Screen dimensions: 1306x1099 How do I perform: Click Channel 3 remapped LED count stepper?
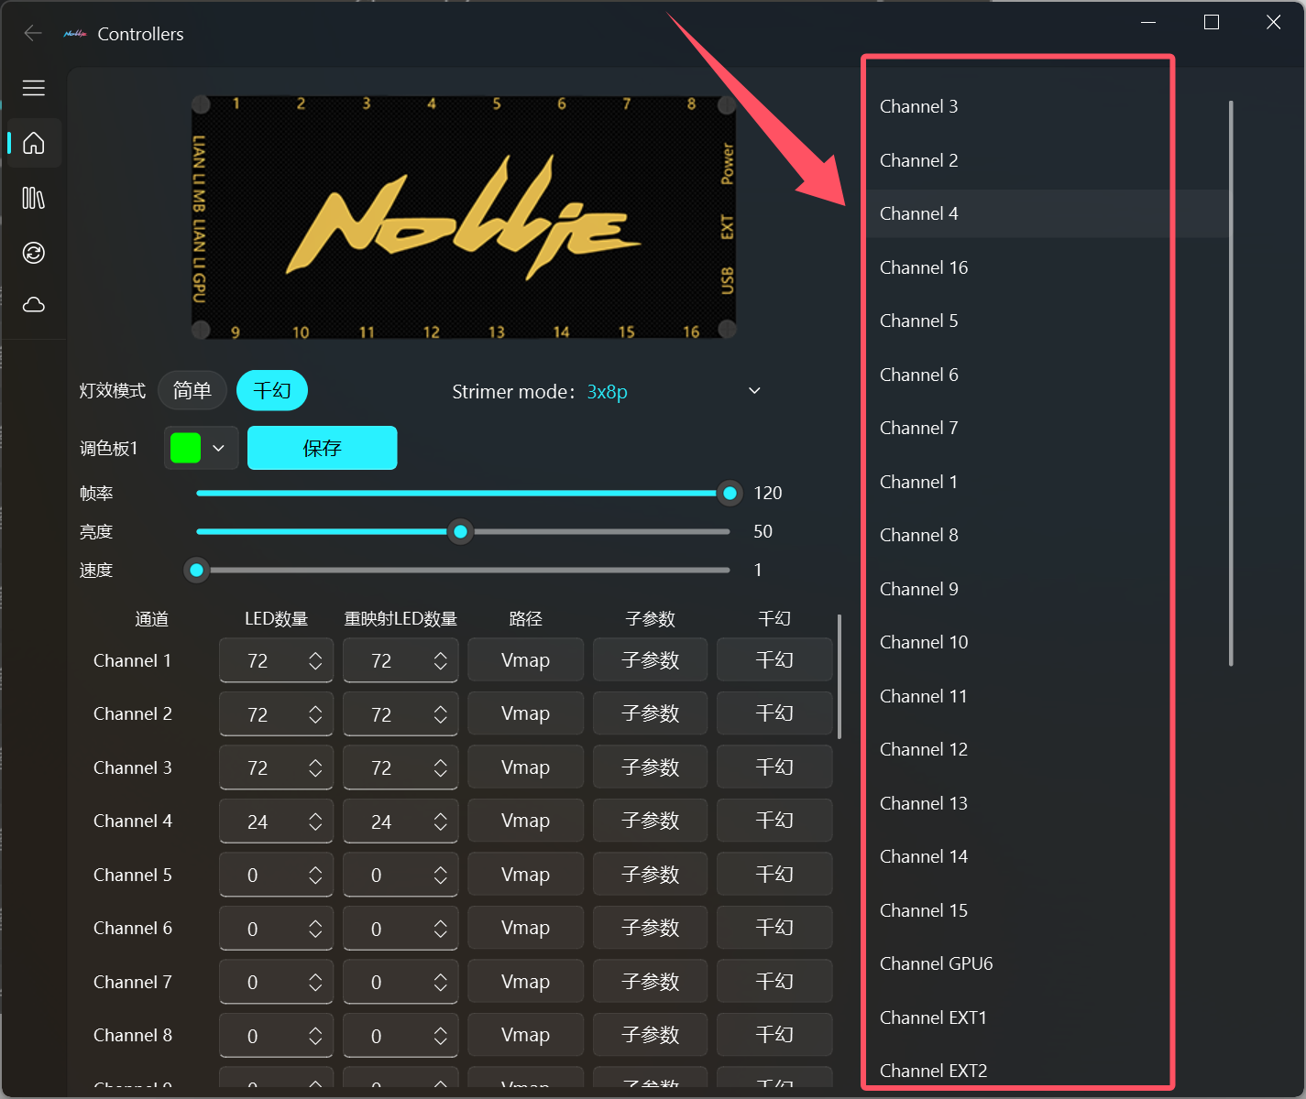[441, 767]
